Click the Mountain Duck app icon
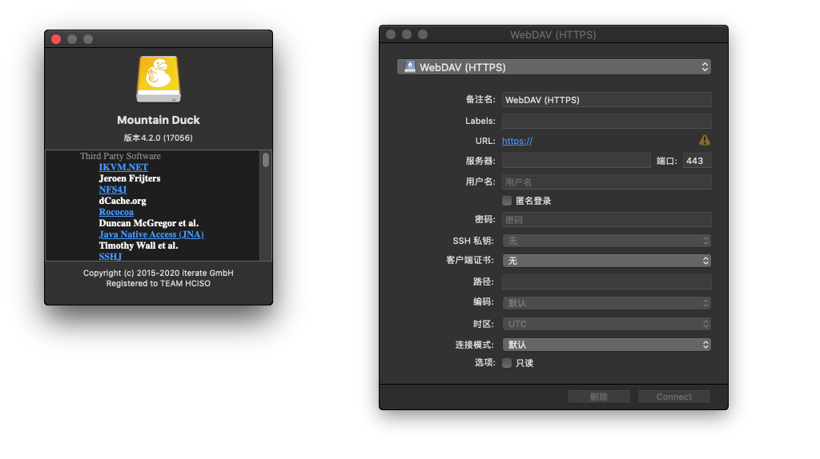820x459 pixels. 159,79
